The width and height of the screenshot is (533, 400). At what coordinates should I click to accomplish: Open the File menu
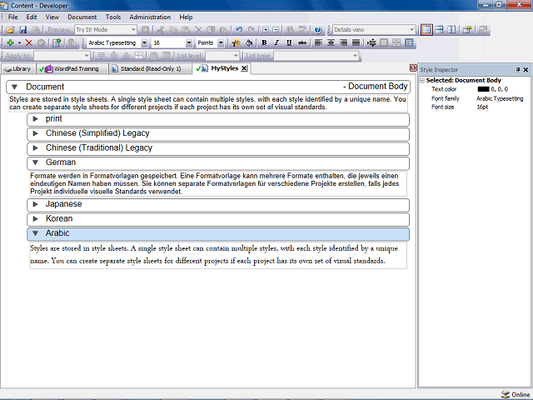pyautogui.click(x=13, y=17)
